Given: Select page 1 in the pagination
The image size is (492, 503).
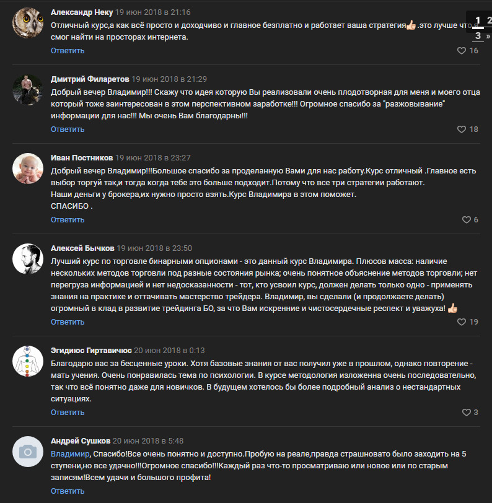Looking at the screenshot, I should tap(478, 20).
